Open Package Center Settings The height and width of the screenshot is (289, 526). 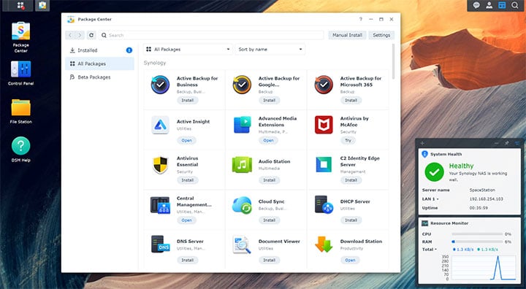pos(381,35)
